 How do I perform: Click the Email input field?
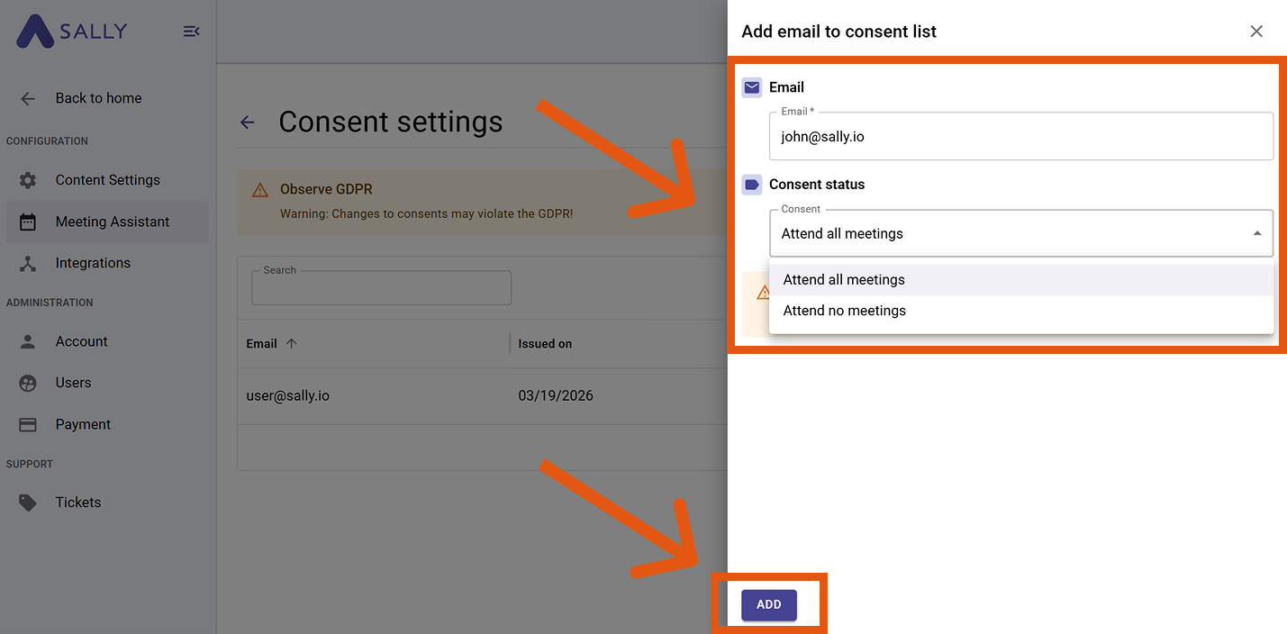pos(1020,137)
